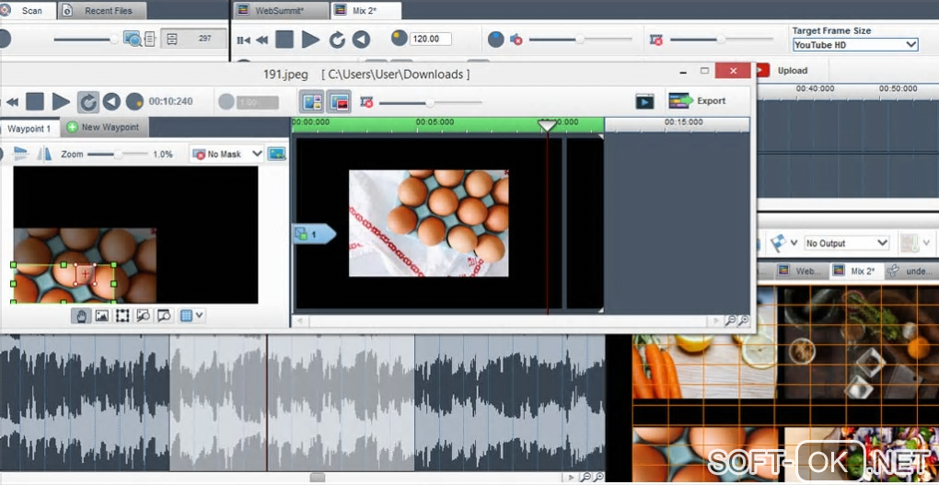939x485 pixels.
Task: Click the main audio timeline horizontal scrollbar thumb
Action: 317,478
